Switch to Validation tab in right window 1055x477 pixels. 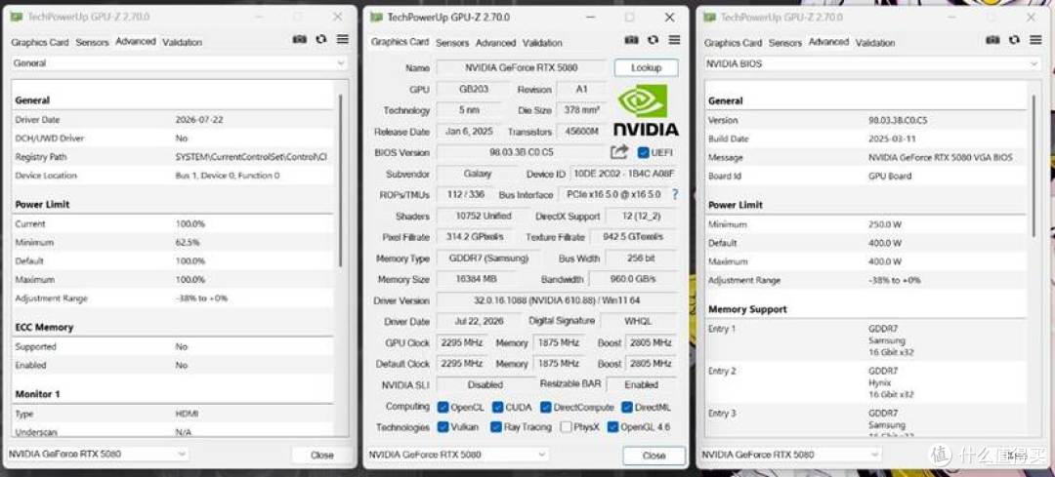[x=875, y=43]
